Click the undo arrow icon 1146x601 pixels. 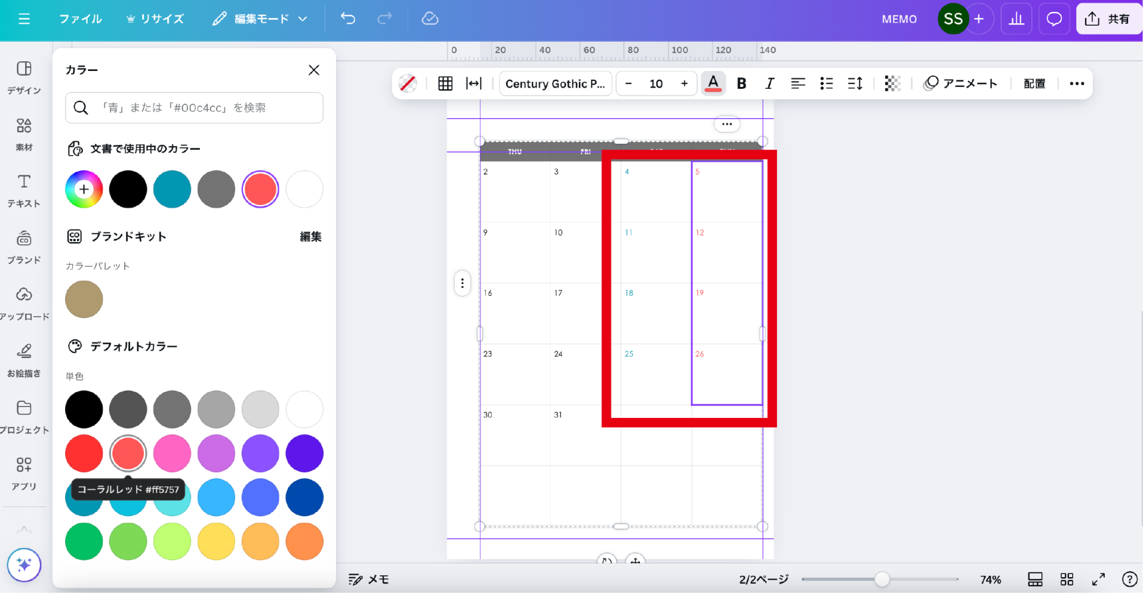(348, 18)
